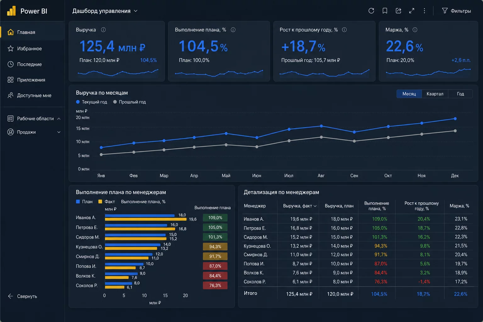Enter full screen with the expand icon
Screen dimensions: 483x322
click(x=412, y=11)
